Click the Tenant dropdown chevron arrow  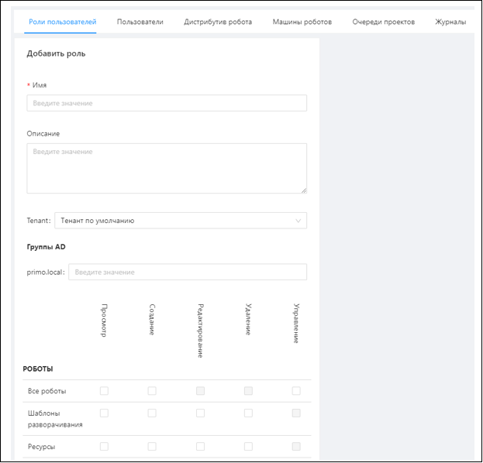click(298, 221)
